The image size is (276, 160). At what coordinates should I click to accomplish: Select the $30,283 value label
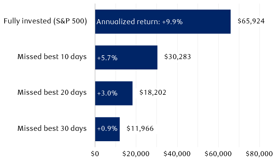pyautogui.click(x=177, y=57)
